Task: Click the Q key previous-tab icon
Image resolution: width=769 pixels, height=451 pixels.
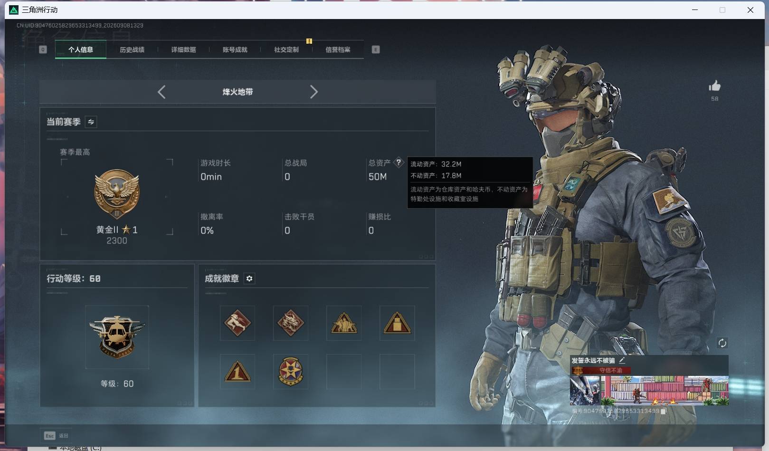Action: point(43,49)
